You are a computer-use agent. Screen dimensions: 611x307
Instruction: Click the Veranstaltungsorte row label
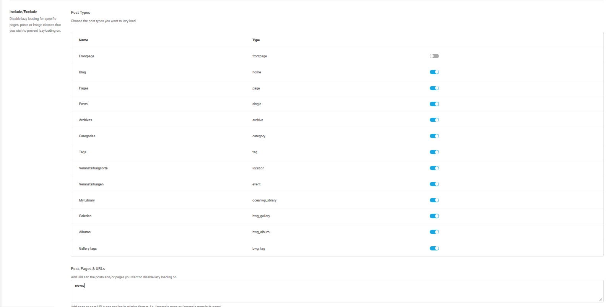93,168
